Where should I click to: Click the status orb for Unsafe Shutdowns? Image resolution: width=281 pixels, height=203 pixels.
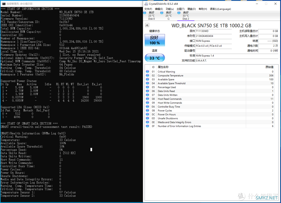coord(147,118)
